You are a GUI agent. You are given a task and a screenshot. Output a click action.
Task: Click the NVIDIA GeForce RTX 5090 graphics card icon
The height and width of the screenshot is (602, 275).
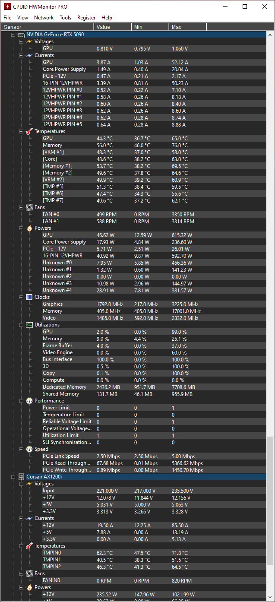(x=21, y=35)
